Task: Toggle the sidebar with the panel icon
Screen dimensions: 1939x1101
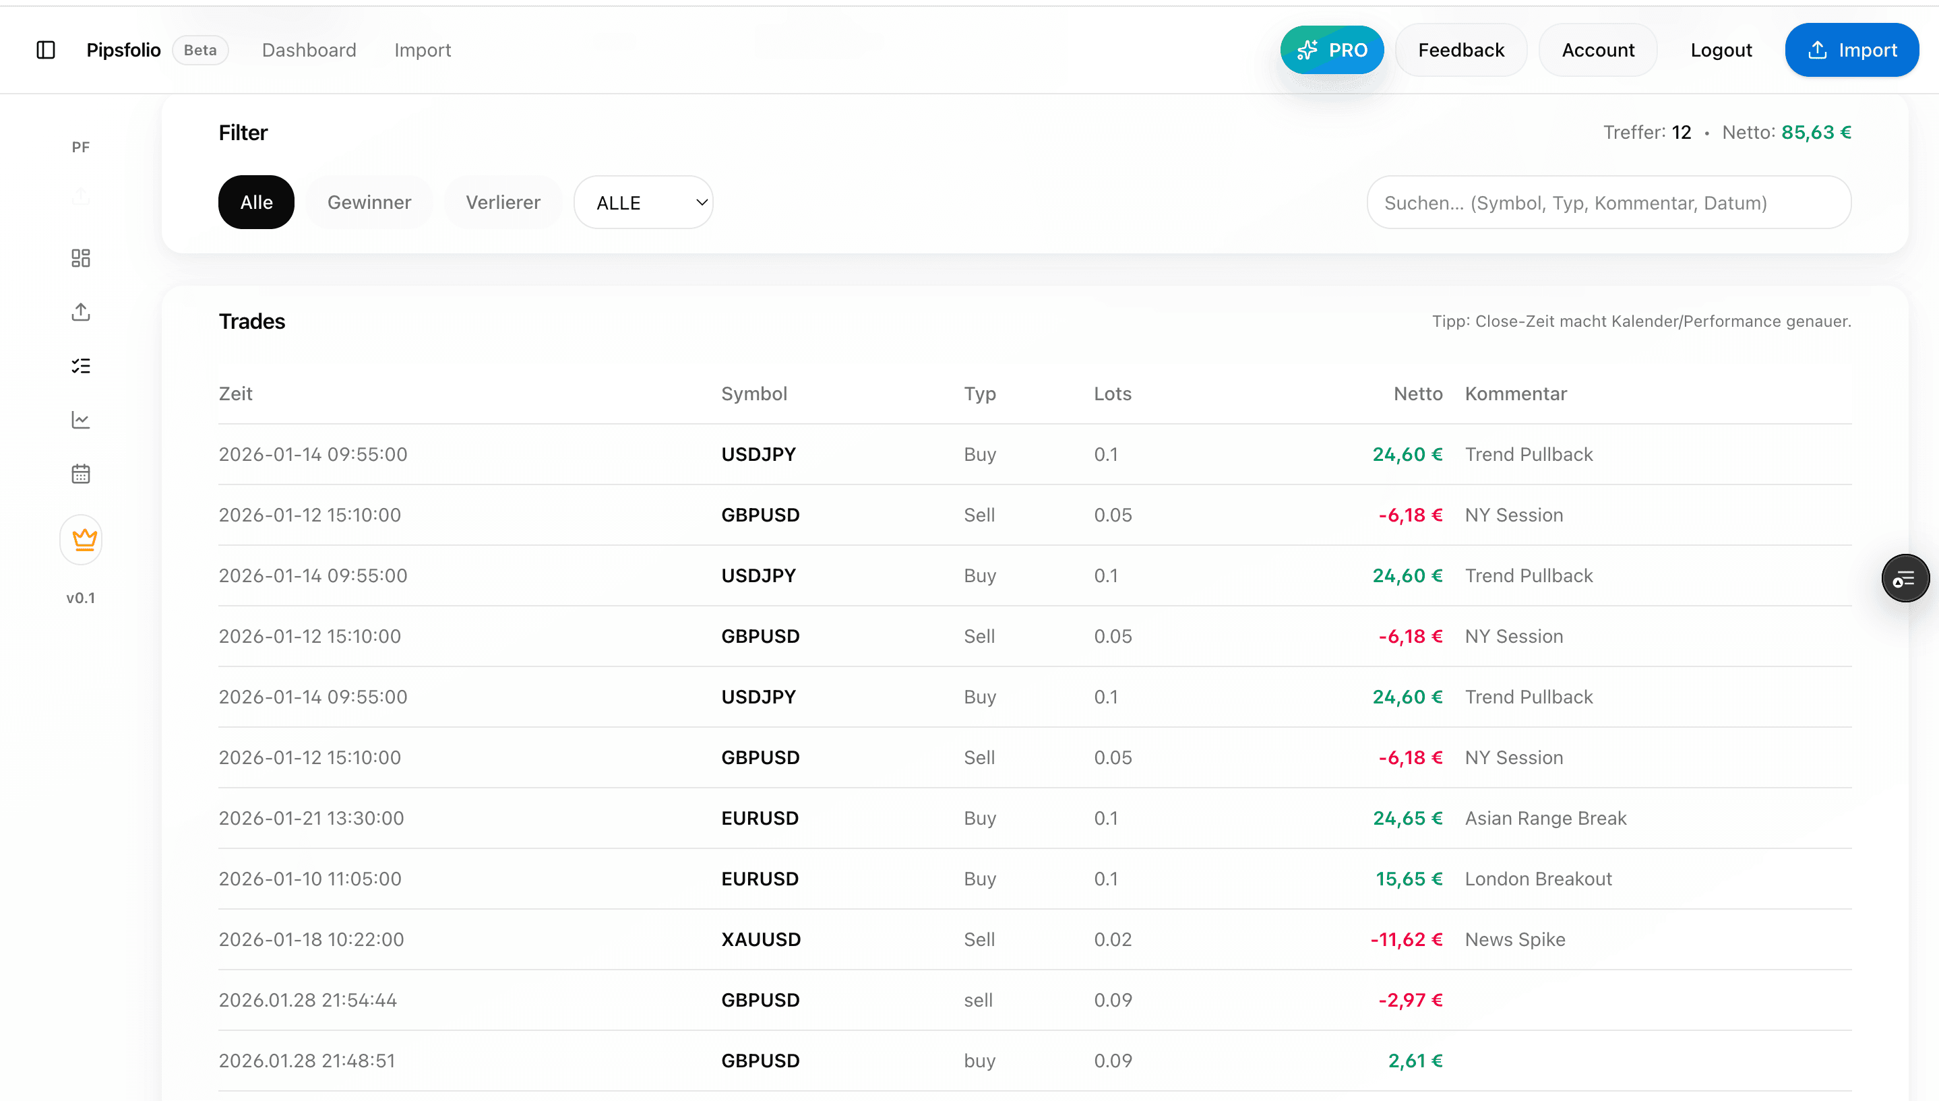Action: tap(45, 49)
